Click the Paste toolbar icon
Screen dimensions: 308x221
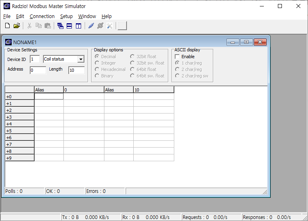point(48,26)
